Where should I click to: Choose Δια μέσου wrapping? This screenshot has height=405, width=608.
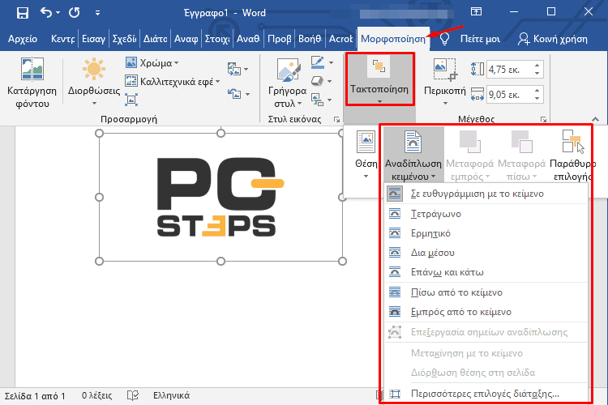[x=486, y=253]
